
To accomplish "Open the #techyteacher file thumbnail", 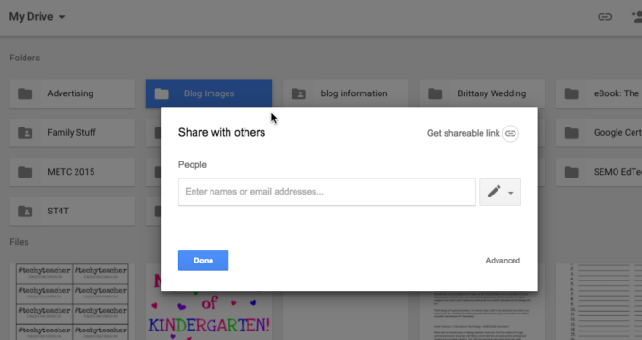I will click(73, 302).
